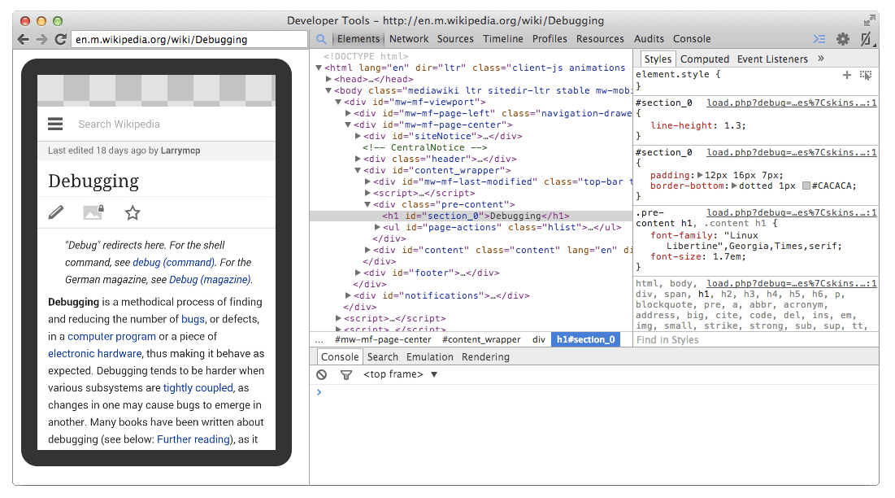
Task: Switch to the Elements panel
Action: [358, 39]
